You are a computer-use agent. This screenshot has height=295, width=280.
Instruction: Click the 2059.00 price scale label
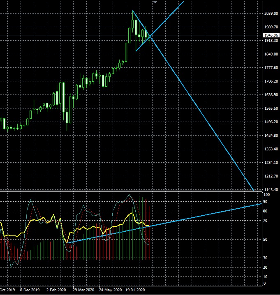[x=271, y=14]
